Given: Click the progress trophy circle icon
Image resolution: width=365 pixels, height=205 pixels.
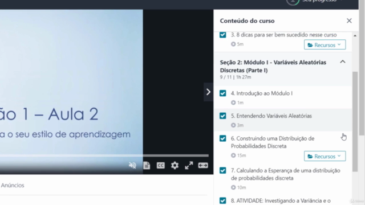Looking at the screenshot, I should coord(293,1).
